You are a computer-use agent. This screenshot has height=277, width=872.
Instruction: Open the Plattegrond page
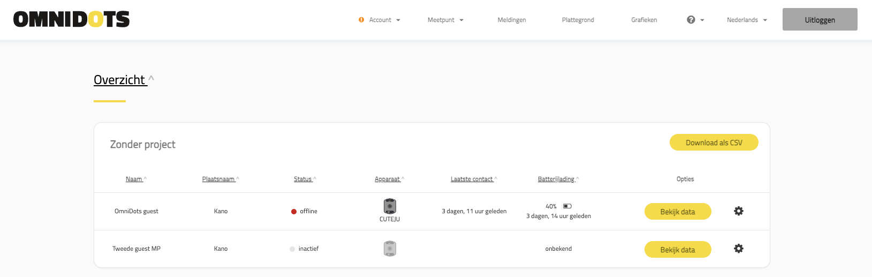coord(578,20)
